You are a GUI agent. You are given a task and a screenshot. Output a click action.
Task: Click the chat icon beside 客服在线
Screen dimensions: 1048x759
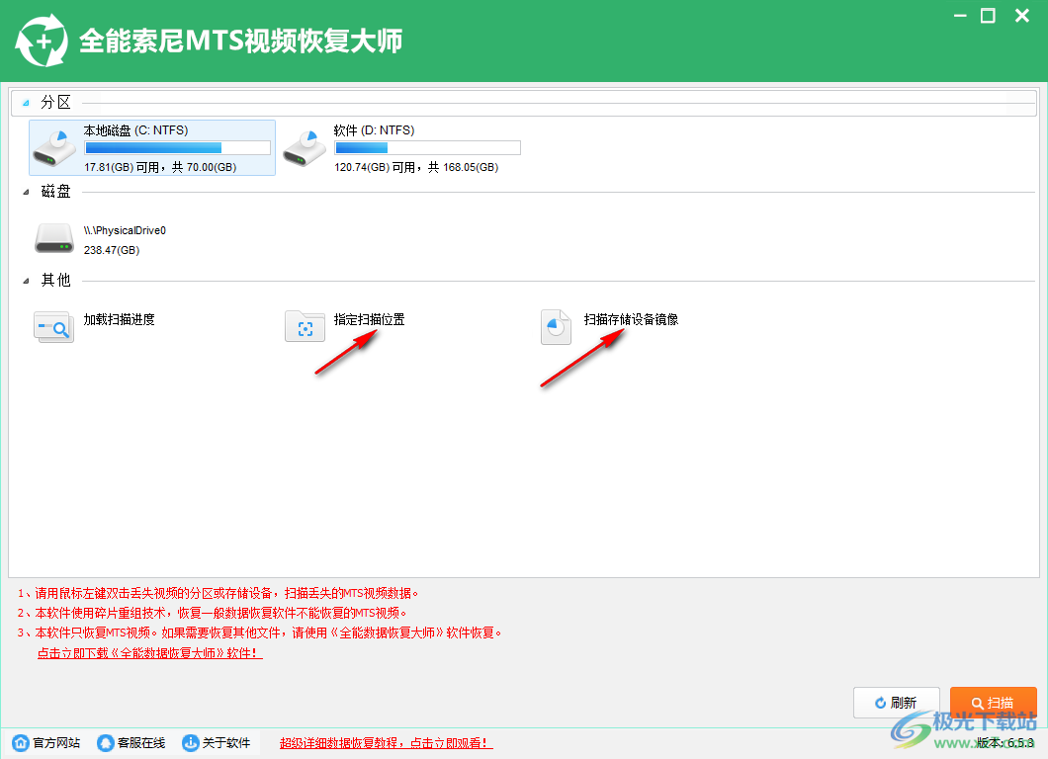point(106,742)
